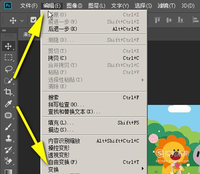Open the 滤镜(T) menu
Screen dimensions: 200x174
pyautogui.click(x=166, y=6)
